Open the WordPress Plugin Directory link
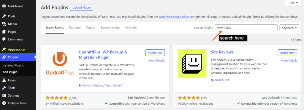The image size is (304, 110). (x=176, y=17)
